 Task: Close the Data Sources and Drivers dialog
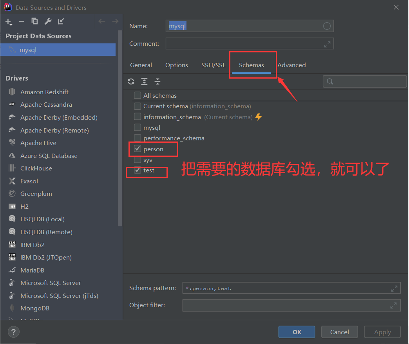point(396,7)
